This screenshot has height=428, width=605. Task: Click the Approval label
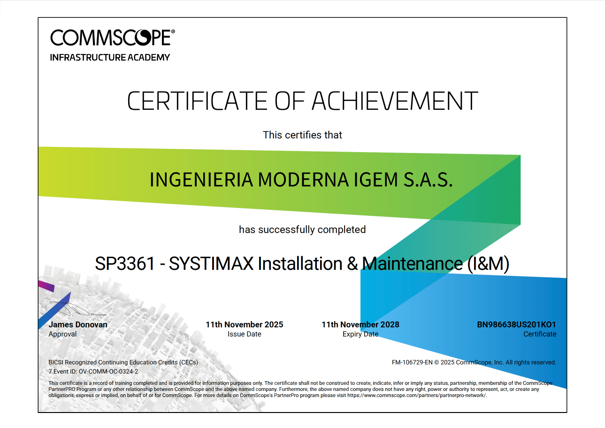click(62, 334)
